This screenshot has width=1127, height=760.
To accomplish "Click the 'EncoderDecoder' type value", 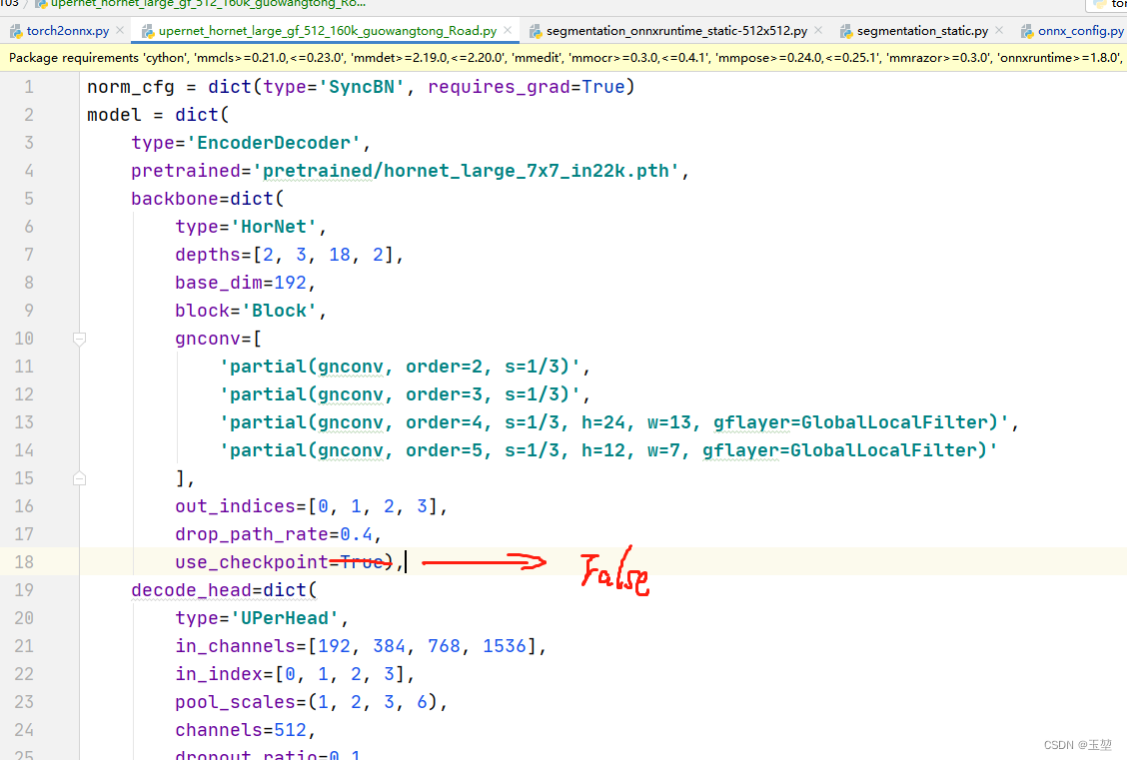I will pos(274,143).
